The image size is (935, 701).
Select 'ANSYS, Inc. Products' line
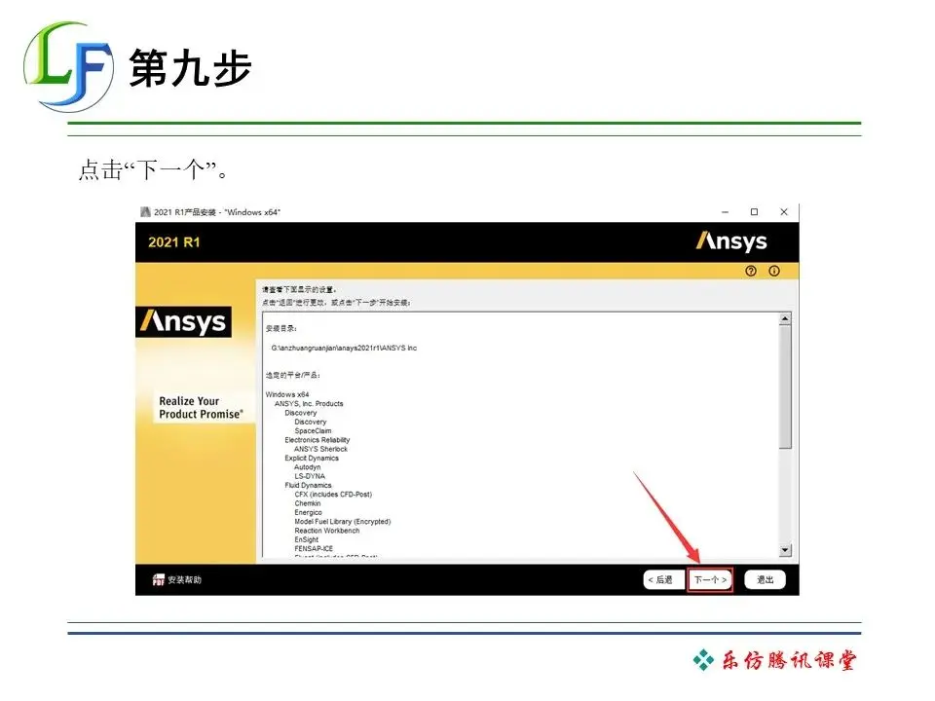309,403
